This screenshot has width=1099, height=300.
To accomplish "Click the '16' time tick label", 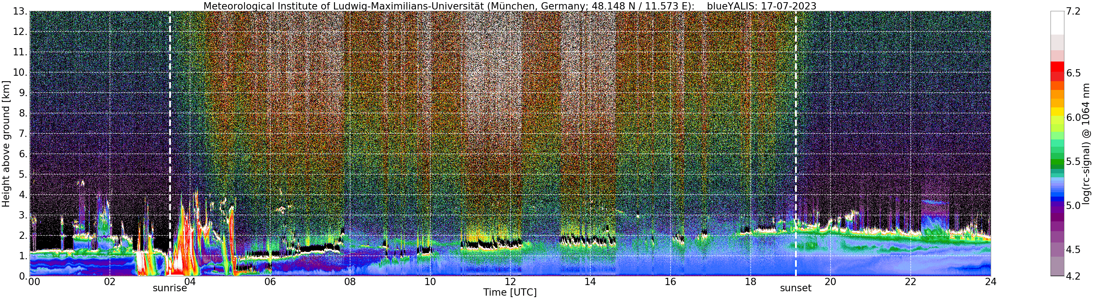I will 670,282.
